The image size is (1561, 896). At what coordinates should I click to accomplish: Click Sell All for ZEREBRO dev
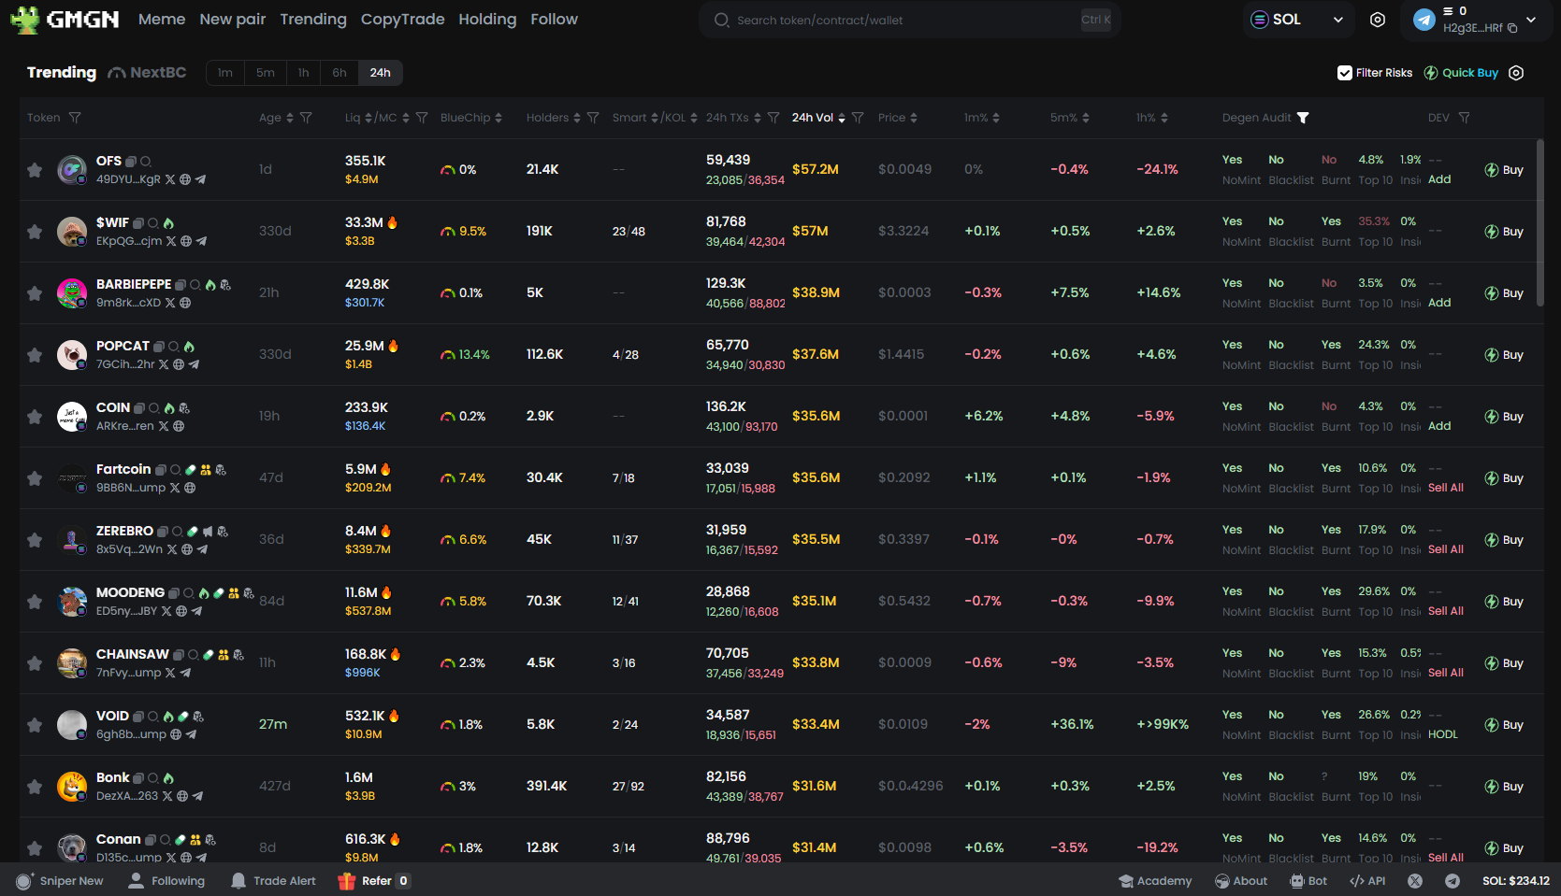coord(1446,549)
